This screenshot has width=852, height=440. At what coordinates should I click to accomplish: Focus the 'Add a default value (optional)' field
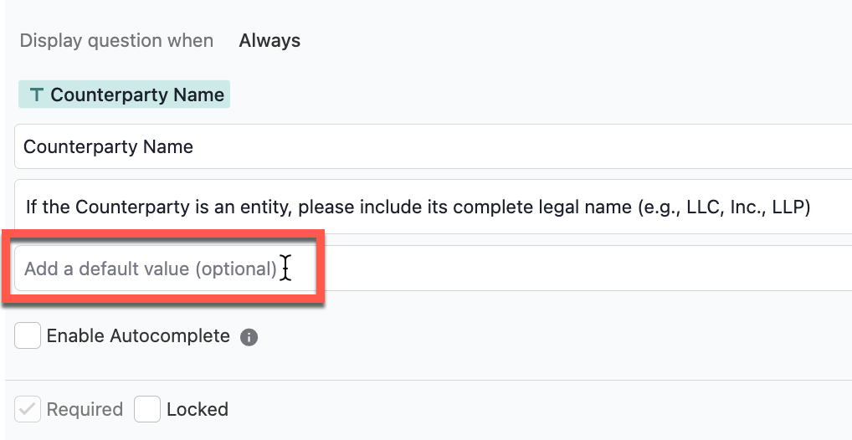(433, 268)
